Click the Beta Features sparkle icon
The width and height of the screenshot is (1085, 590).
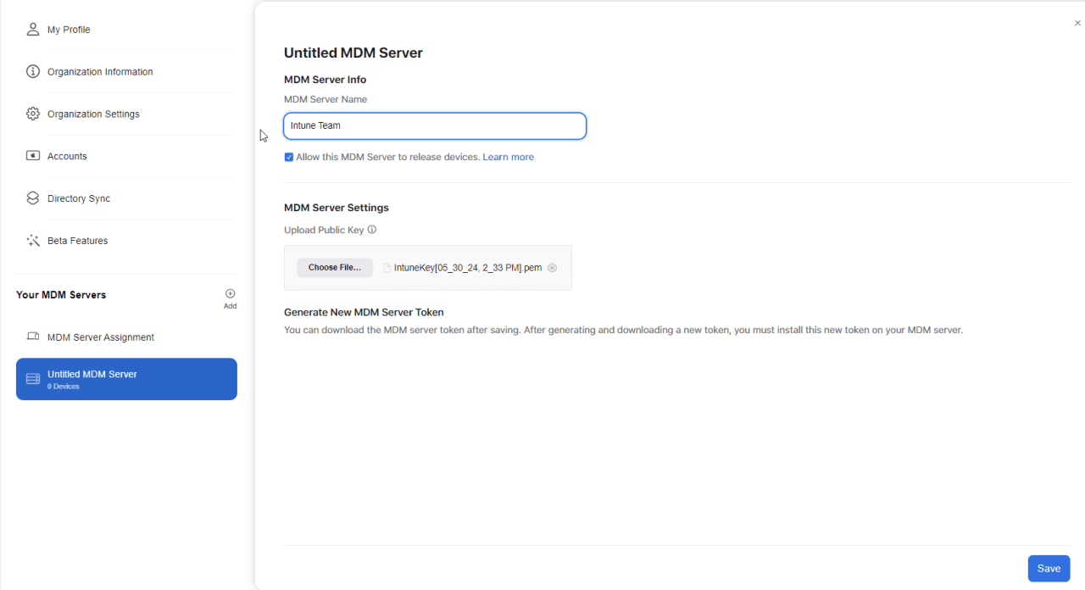coord(32,240)
